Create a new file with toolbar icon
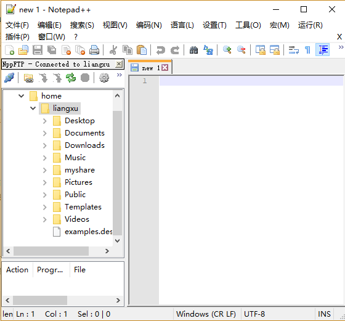345x321 pixels. (x=9, y=50)
